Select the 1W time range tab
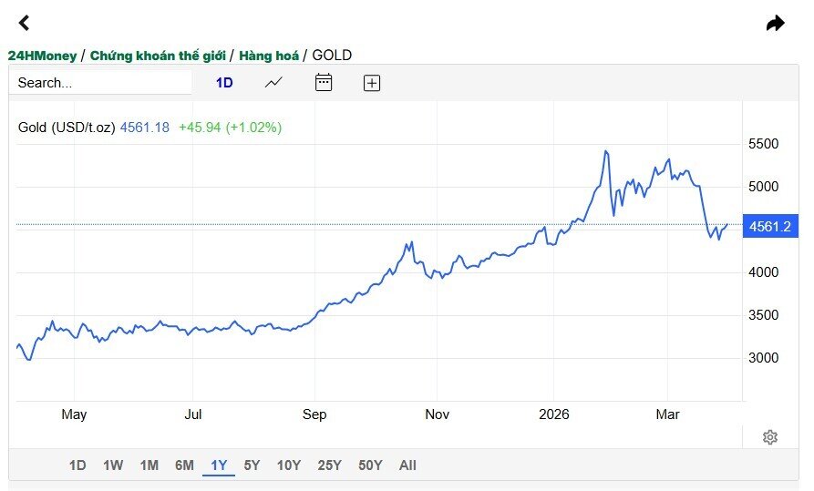 click(113, 465)
